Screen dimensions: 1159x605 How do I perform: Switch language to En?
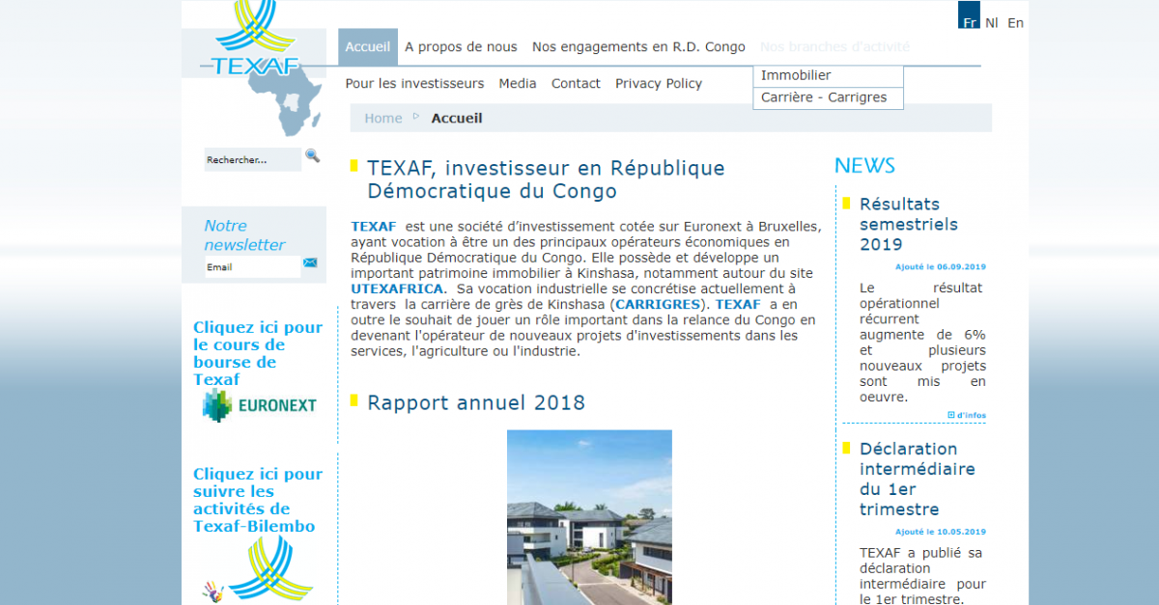(x=1015, y=23)
